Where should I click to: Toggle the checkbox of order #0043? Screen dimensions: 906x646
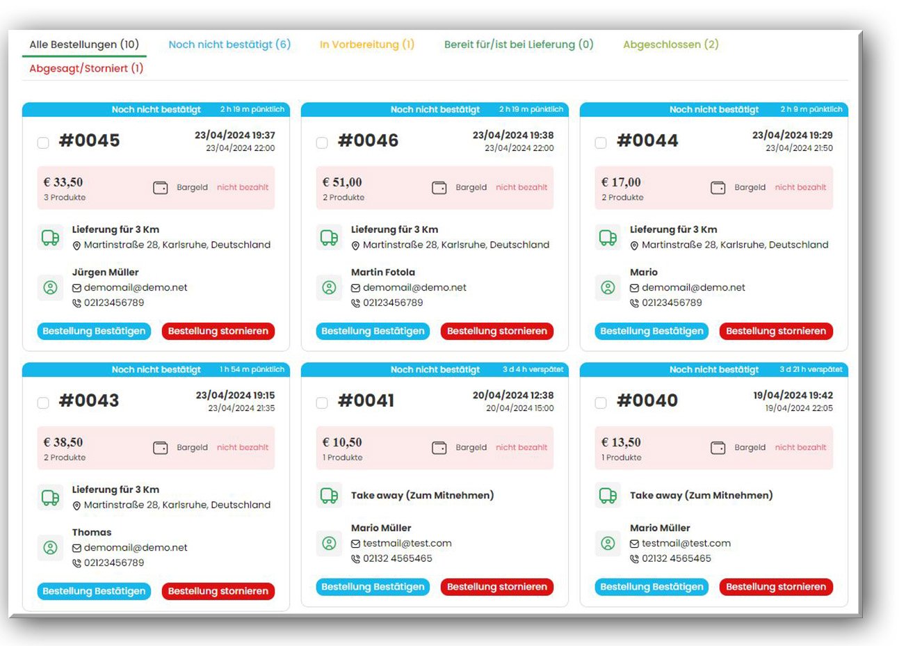[x=43, y=403]
